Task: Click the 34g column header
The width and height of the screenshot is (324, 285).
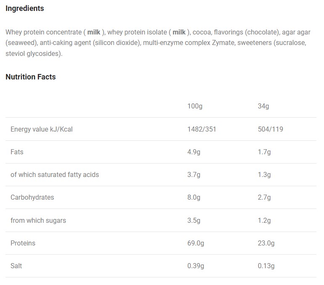Action: click(263, 106)
